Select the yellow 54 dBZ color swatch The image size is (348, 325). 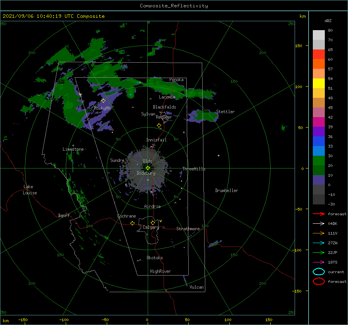tap(319, 83)
